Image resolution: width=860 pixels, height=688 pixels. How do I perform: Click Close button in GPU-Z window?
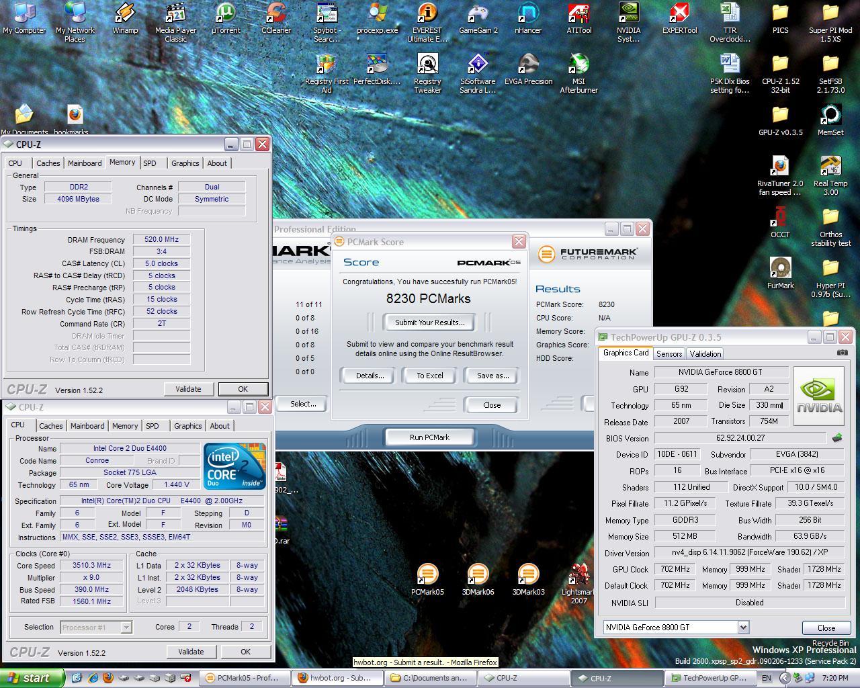click(826, 628)
